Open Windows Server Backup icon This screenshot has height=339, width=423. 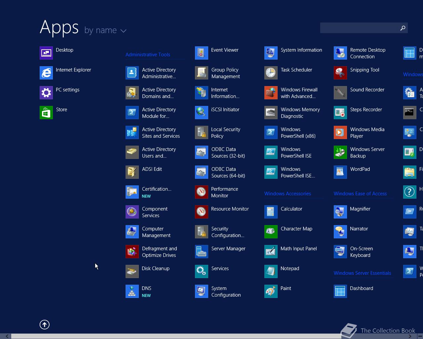tap(340, 152)
